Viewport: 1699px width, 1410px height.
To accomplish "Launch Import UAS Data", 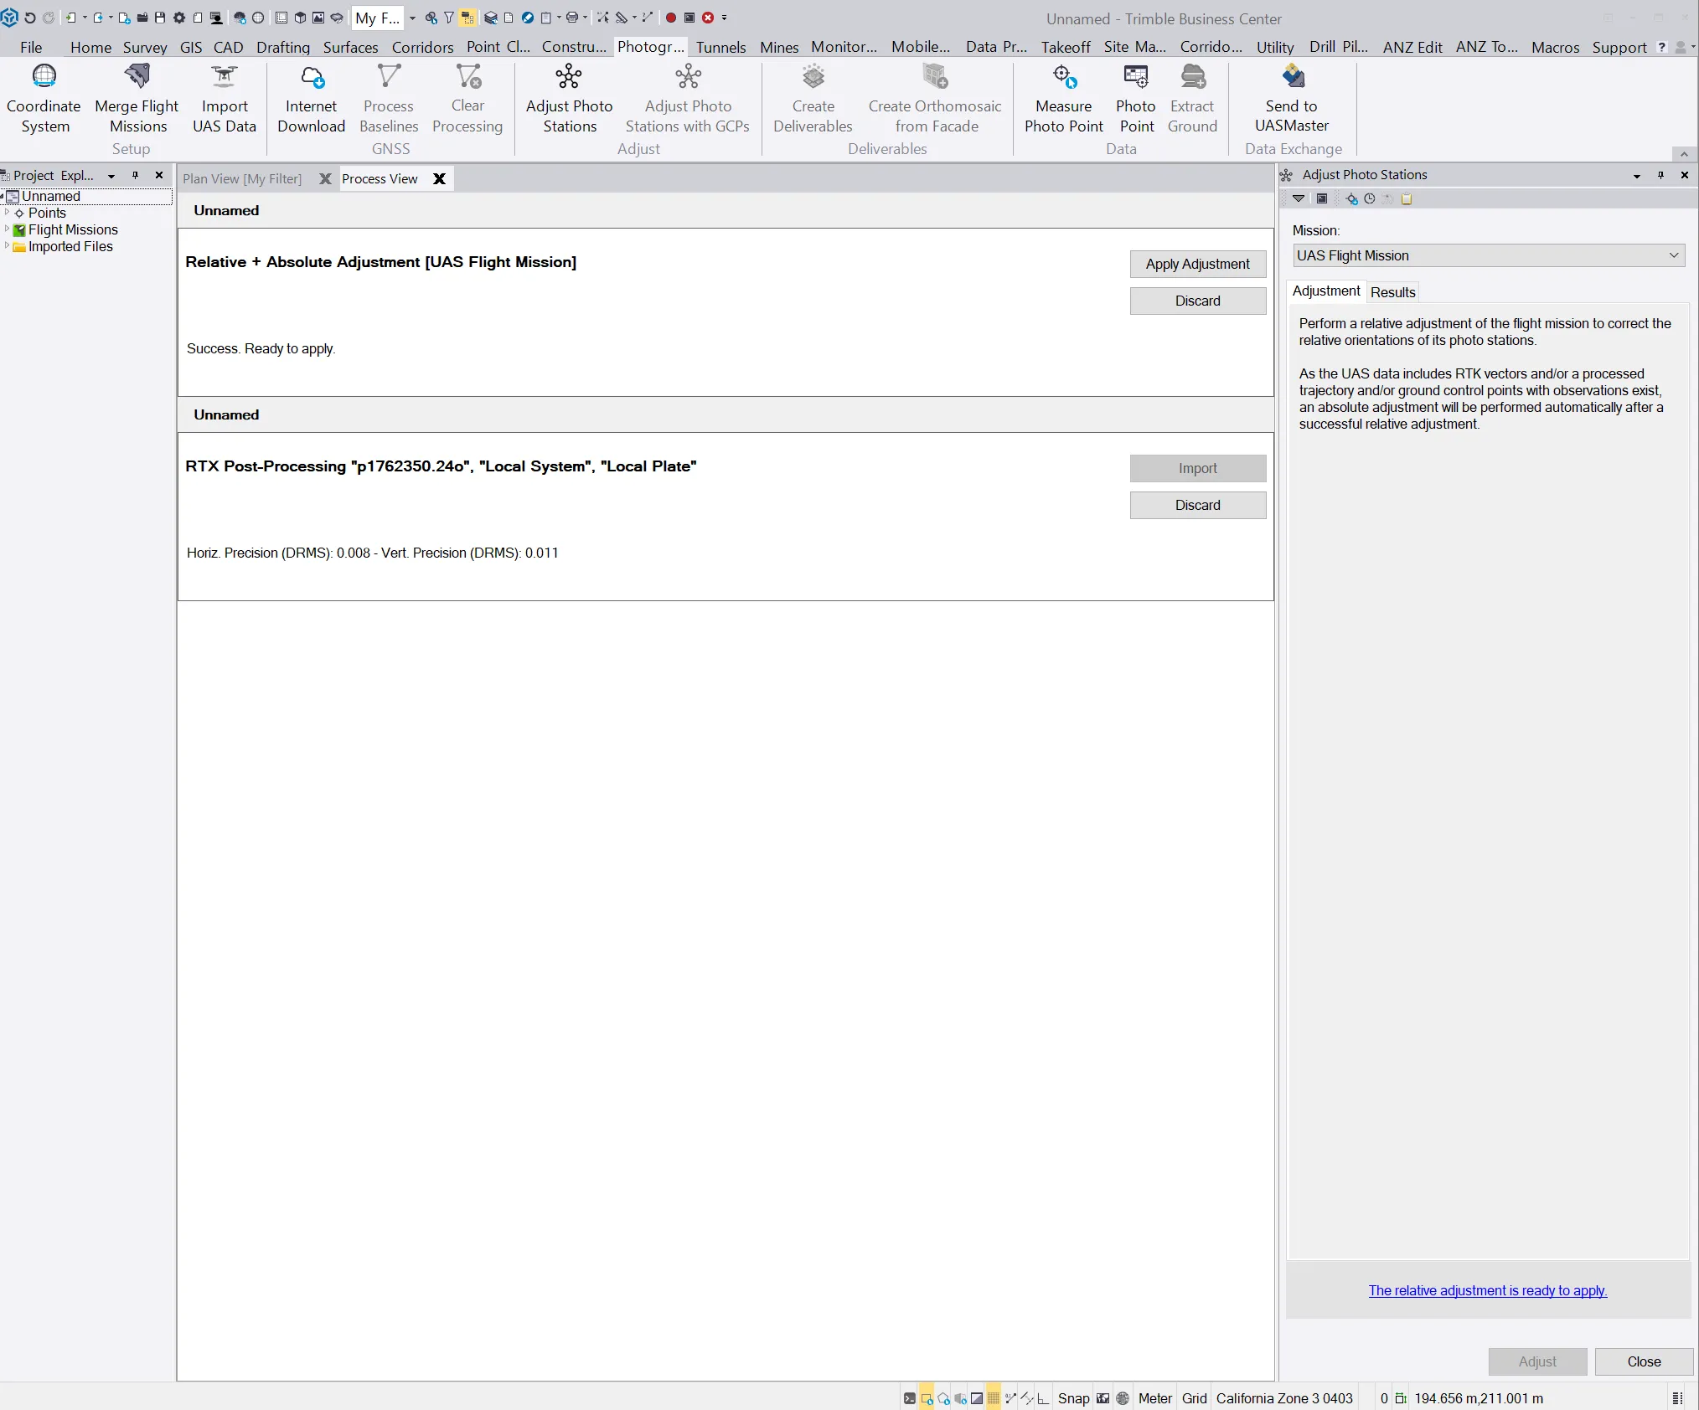I will coord(224,99).
